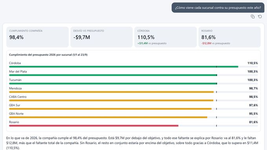The height and width of the screenshot is (150, 267).
Task: Select the Rosario 81,6% summary card
Action: click(230, 37)
